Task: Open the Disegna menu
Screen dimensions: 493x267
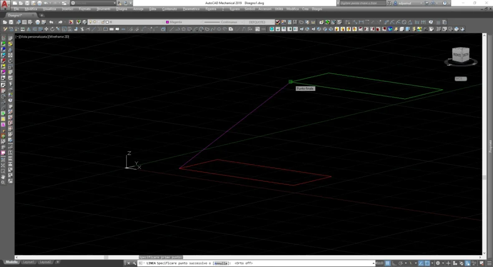Action: click(121, 9)
